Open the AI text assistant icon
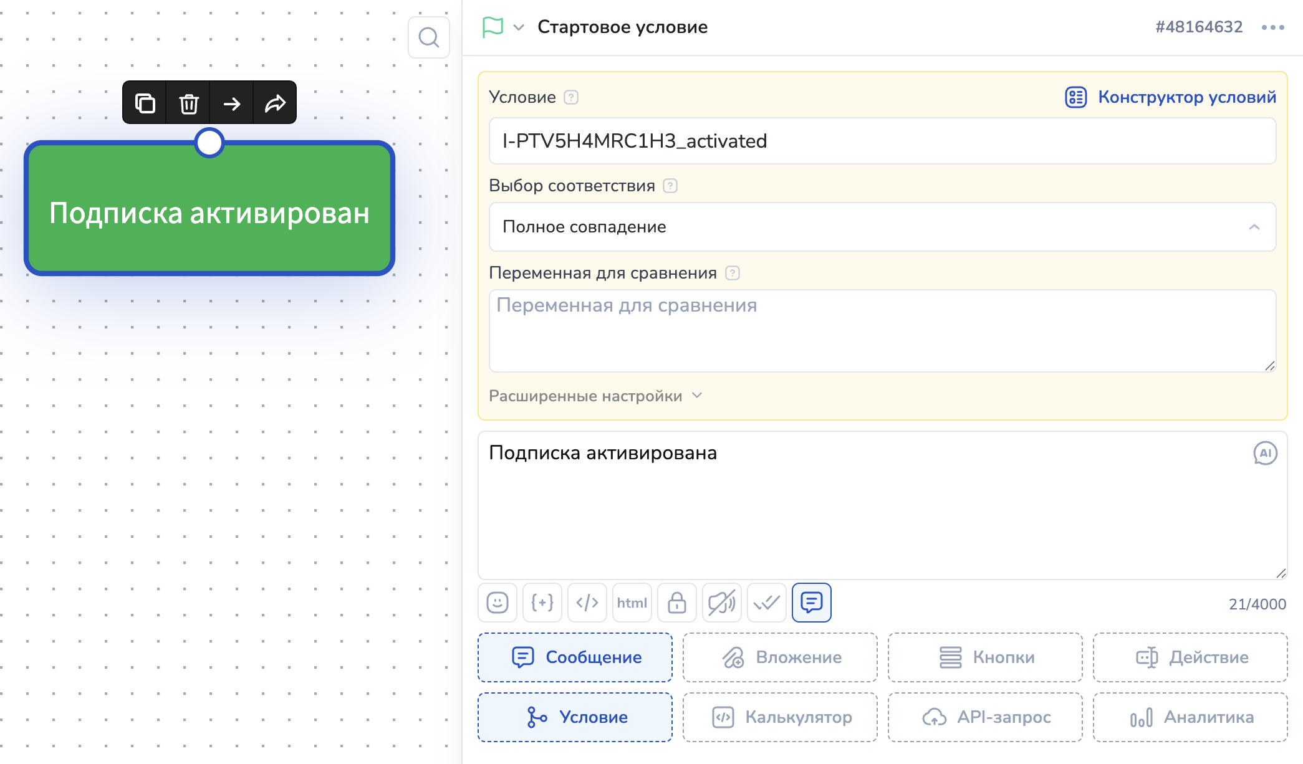 (1265, 453)
